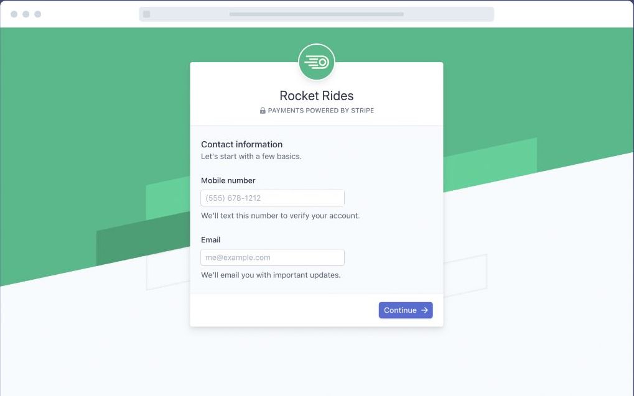Click the third window control dot
Image resolution: width=634 pixels, height=396 pixels.
[x=38, y=14]
